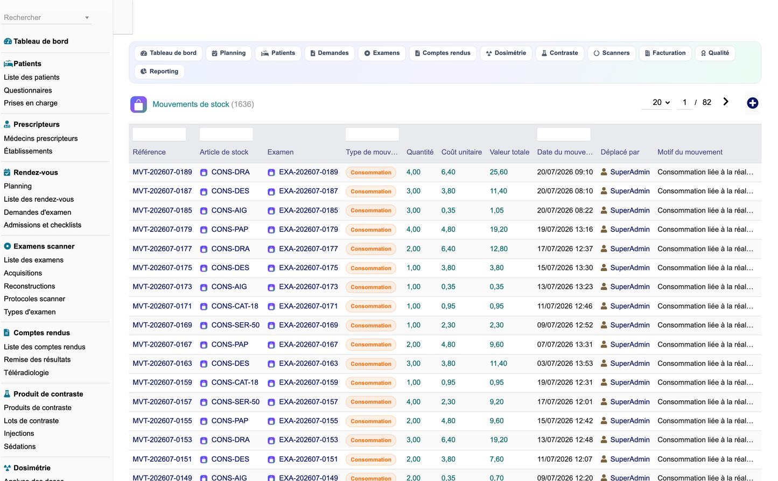Viewport: 778px width, 481px height.
Task: Click the Dosimétrie radiation icon in sidebar
Action: [7, 468]
